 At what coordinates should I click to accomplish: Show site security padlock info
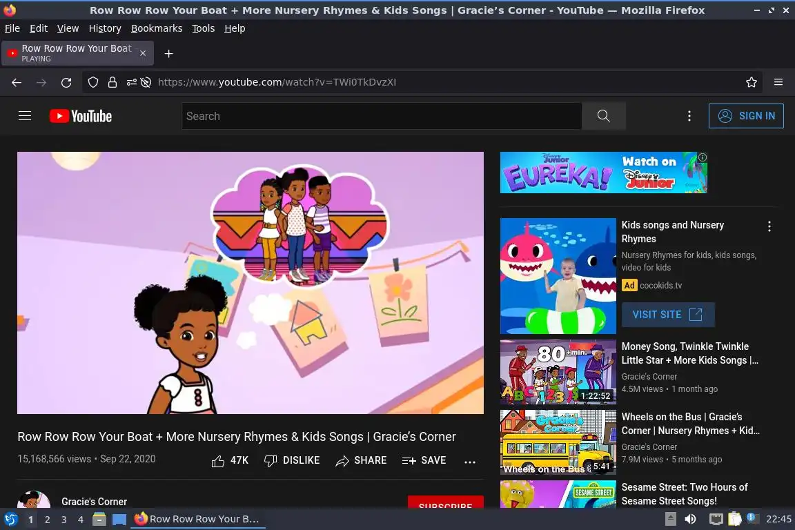click(x=112, y=82)
